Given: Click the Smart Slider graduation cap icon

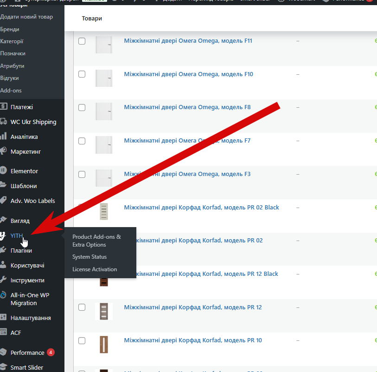Looking at the screenshot, I should pos(3,367).
